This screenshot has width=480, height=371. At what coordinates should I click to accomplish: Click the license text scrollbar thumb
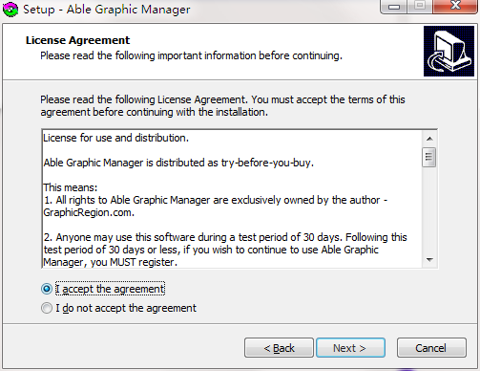[x=429, y=157]
